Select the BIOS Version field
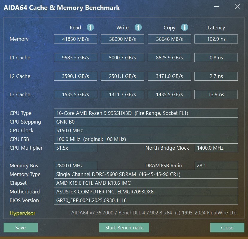 point(145,200)
